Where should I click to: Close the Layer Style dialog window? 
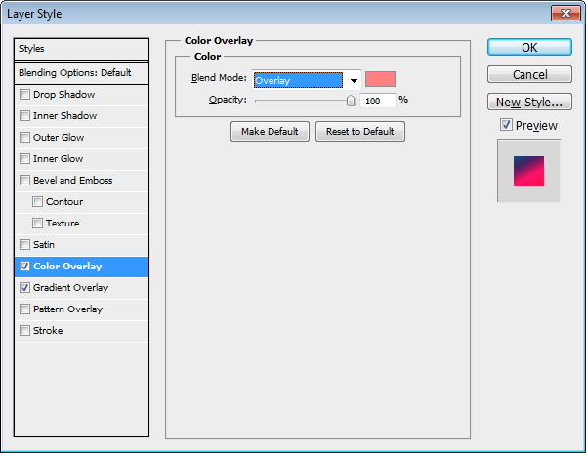click(562, 13)
